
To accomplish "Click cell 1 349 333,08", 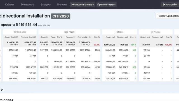I will (x=56, y=50).
